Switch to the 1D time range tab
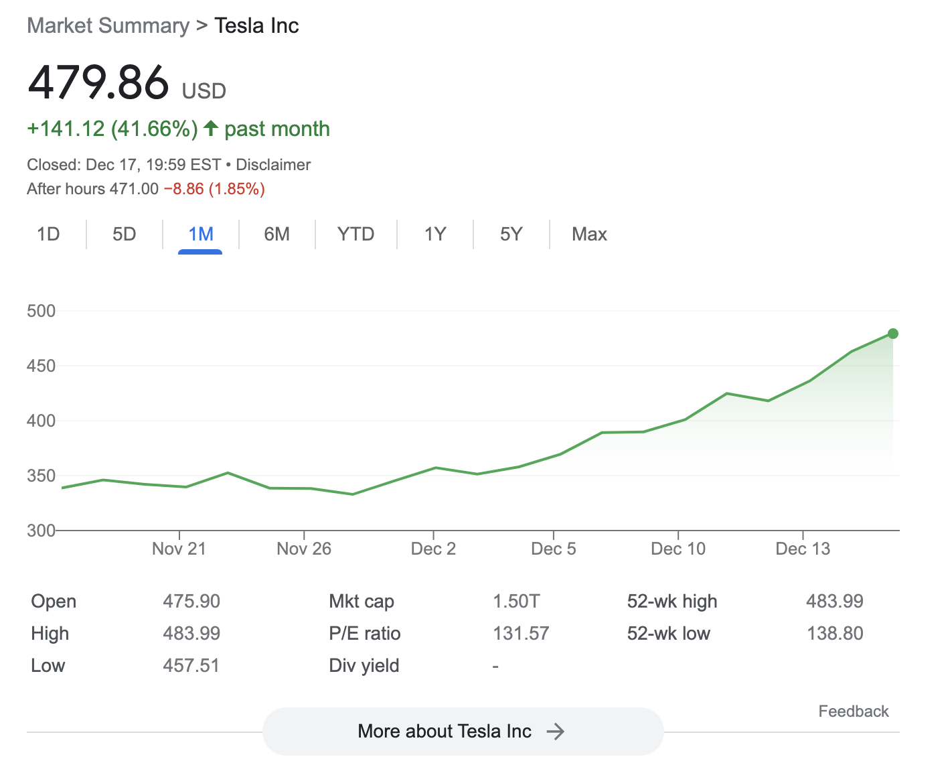952x765 pixels. click(x=48, y=234)
